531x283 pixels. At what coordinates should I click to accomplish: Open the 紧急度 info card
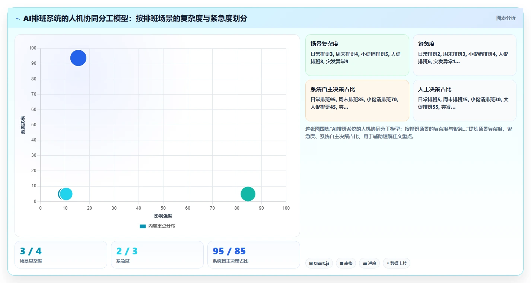pos(464,55)
